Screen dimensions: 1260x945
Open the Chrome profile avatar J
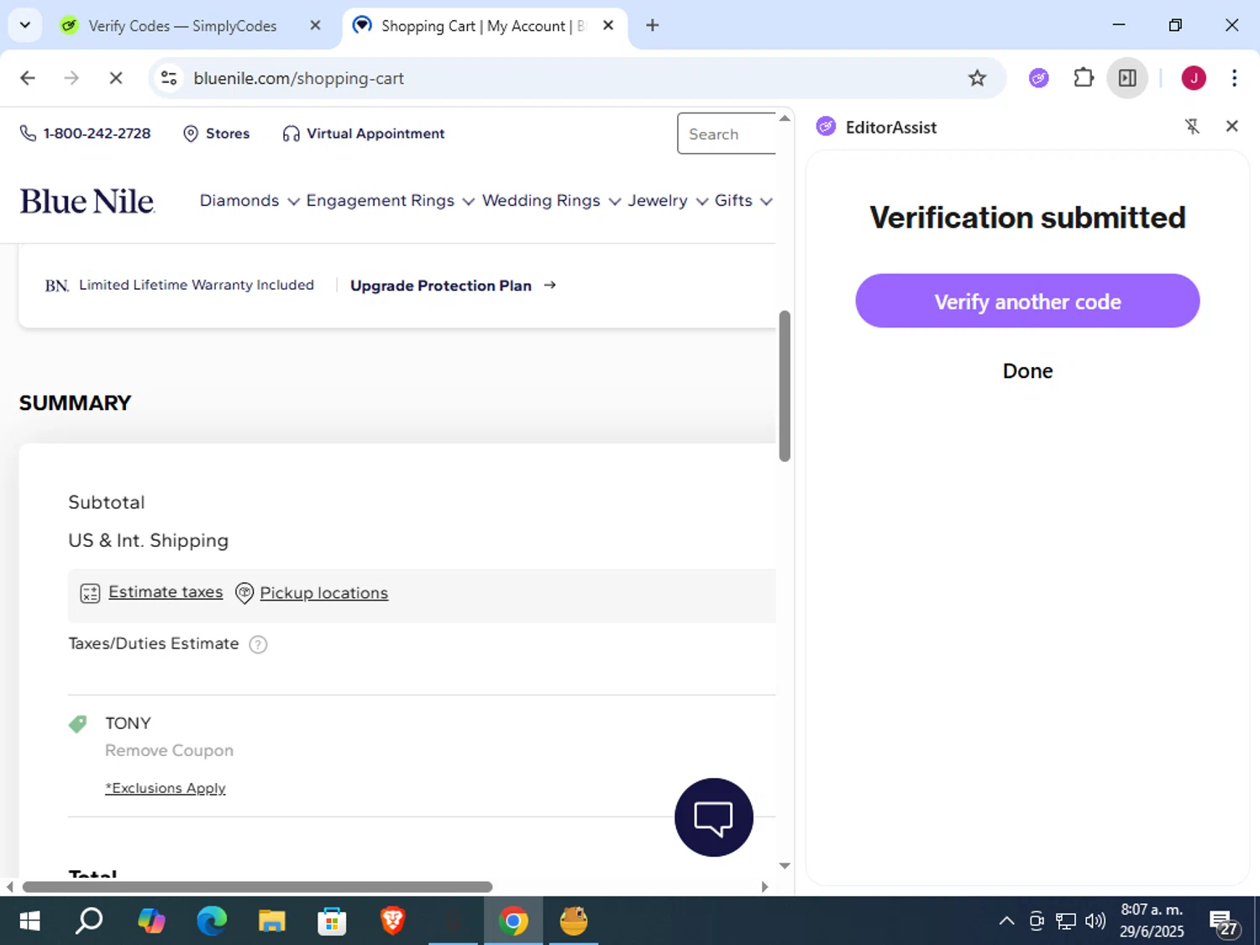point(1194,78)
